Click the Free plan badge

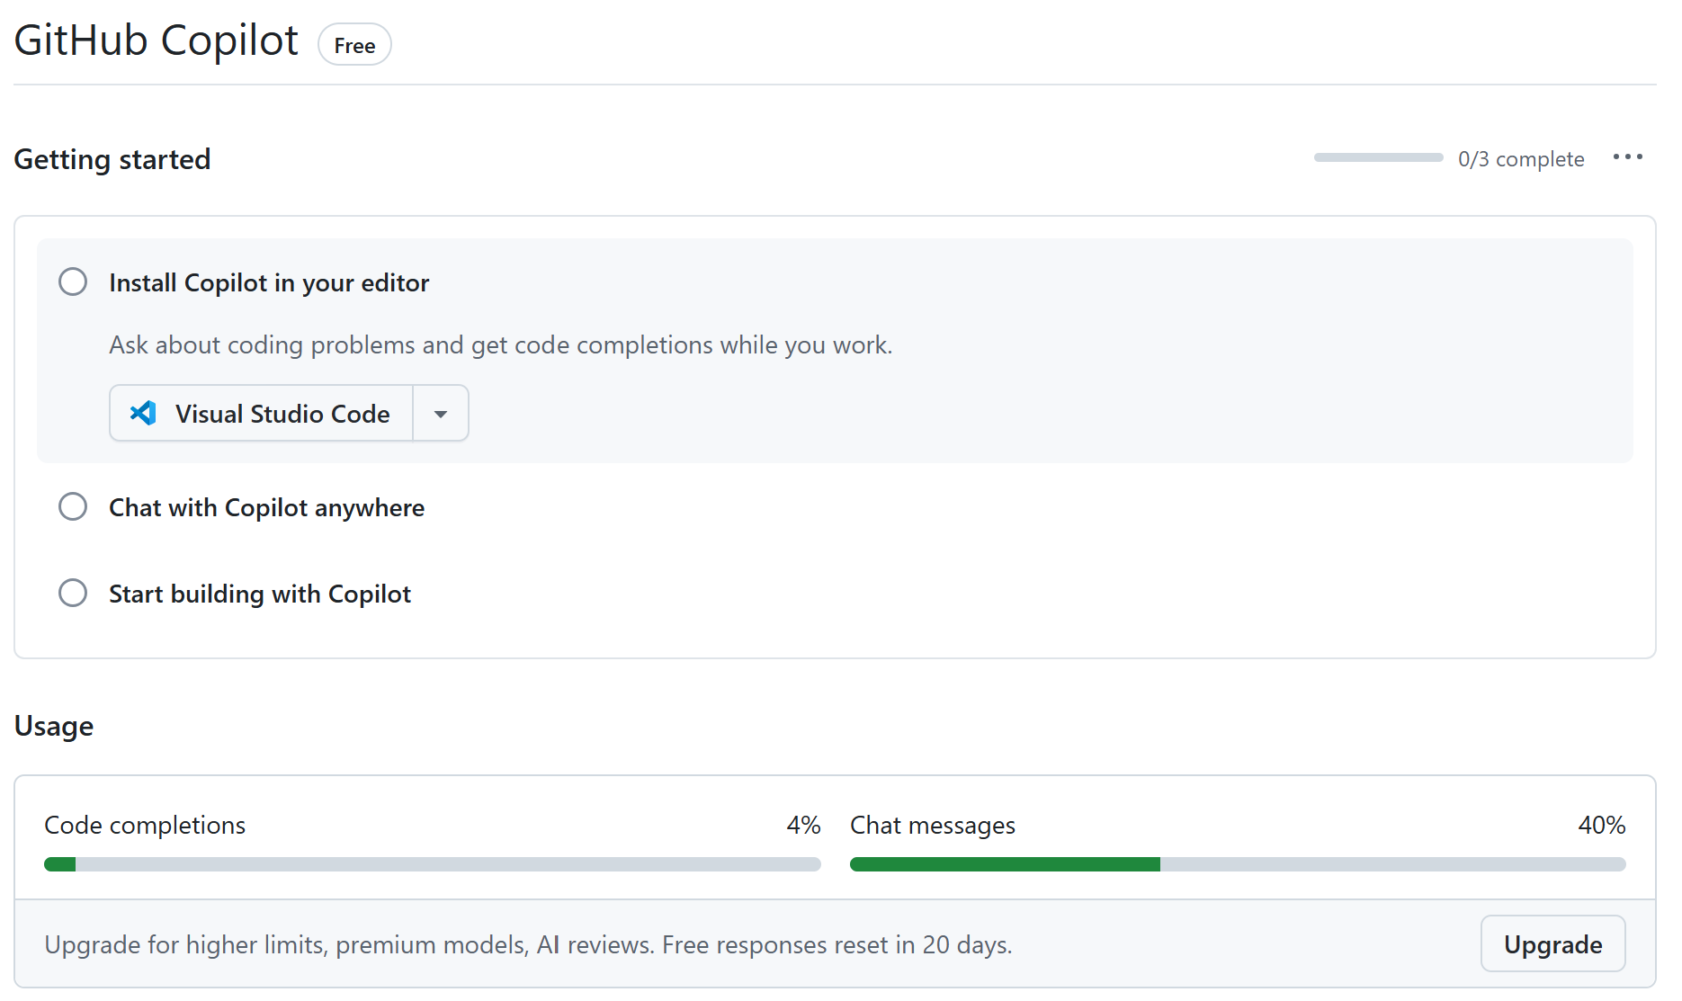point(354,45)
